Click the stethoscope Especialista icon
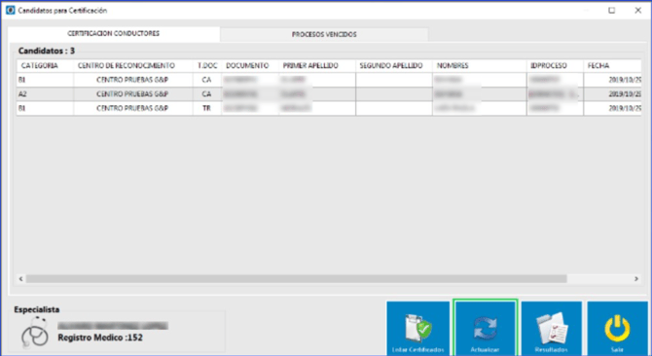 [34, 332]
